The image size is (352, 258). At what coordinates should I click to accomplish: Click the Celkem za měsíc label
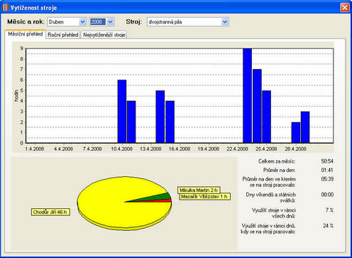[x=277, y=161]
